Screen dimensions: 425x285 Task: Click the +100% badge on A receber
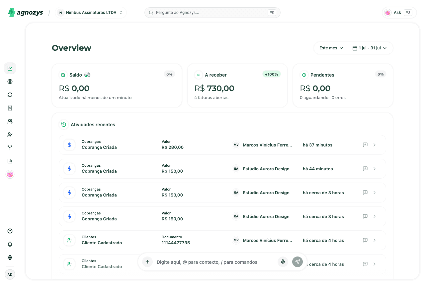pos(272,74)
